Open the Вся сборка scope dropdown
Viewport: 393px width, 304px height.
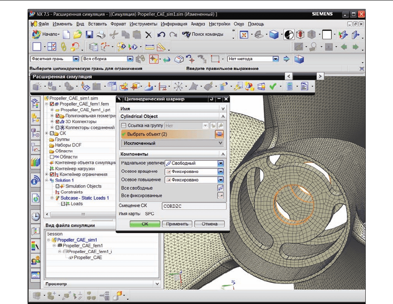coord(130,59)
